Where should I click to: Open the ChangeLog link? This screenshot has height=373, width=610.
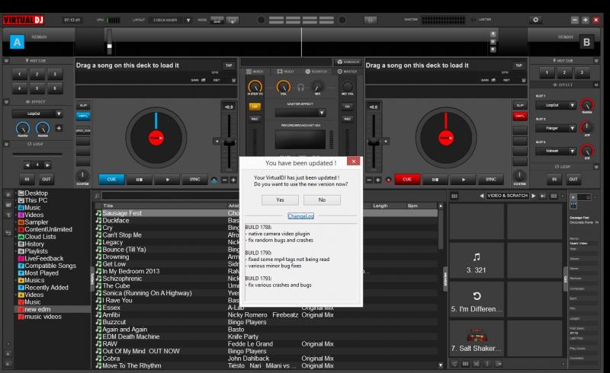(300, 216)
